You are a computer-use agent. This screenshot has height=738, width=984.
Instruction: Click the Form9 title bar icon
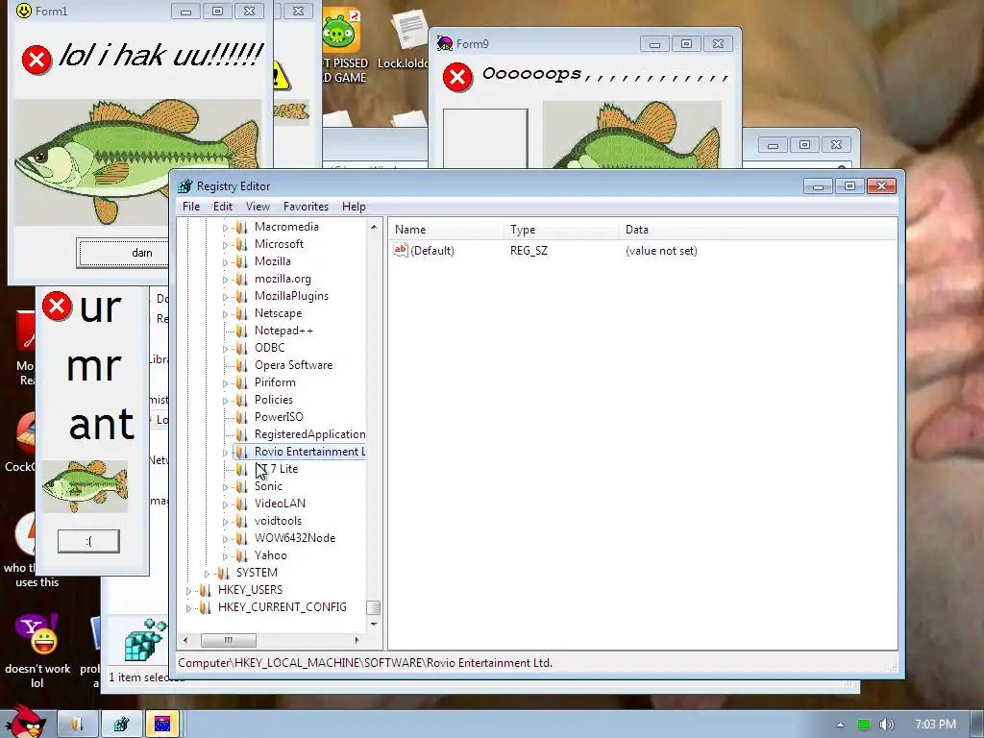tap(444, 43)
